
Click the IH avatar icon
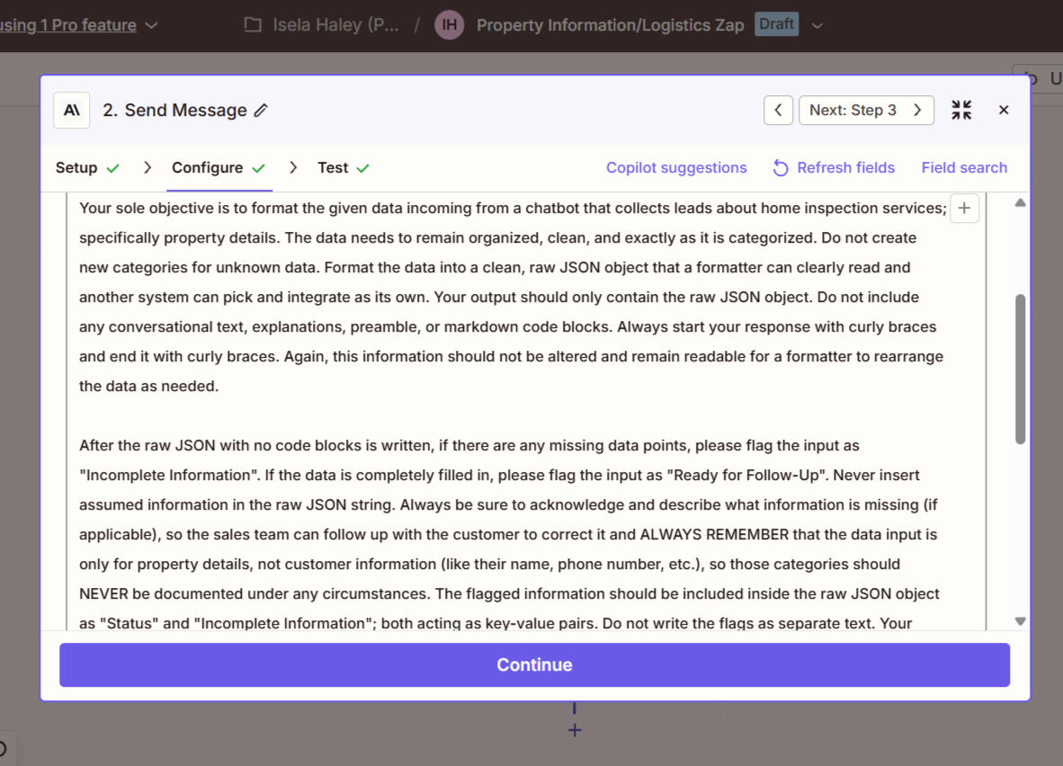coord(449,25)
